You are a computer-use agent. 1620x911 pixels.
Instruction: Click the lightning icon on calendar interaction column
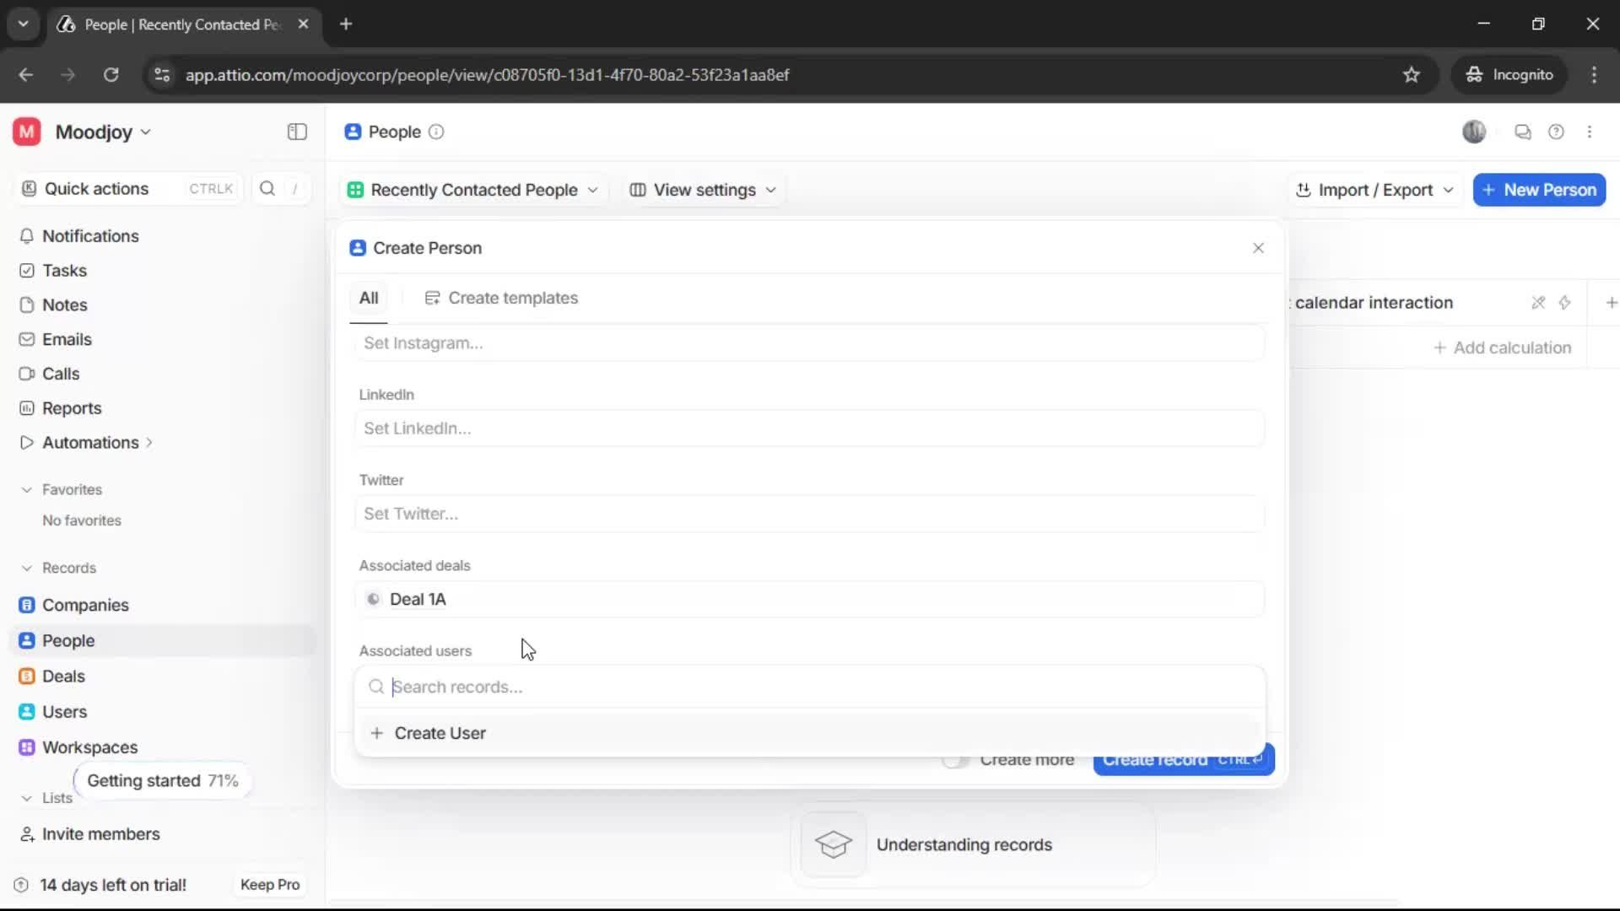tap(1566, 302)
